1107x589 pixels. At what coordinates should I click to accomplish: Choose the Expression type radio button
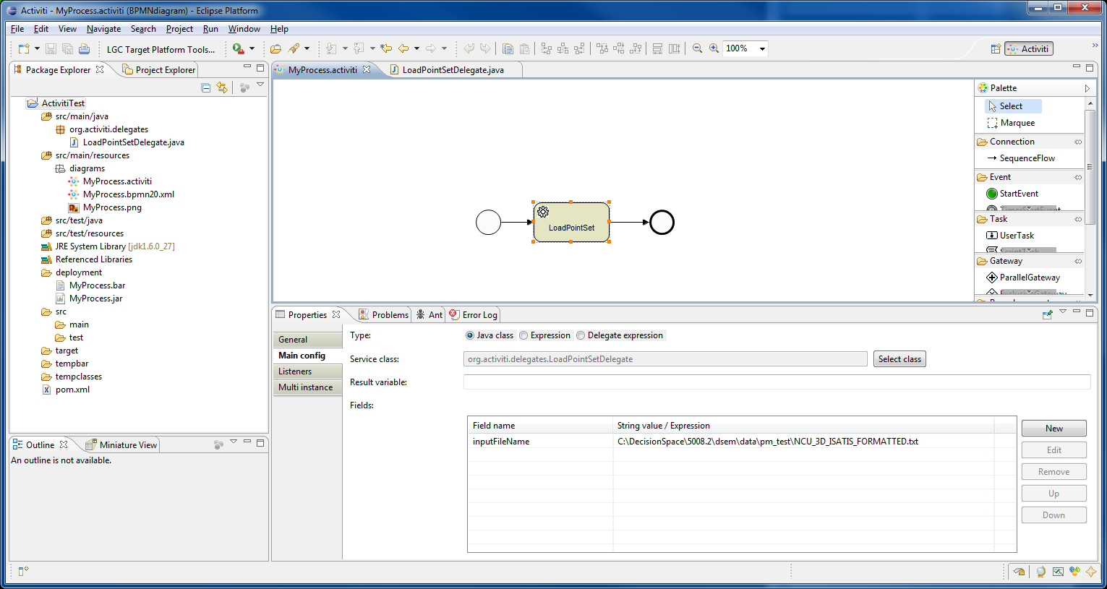(523, 335)
